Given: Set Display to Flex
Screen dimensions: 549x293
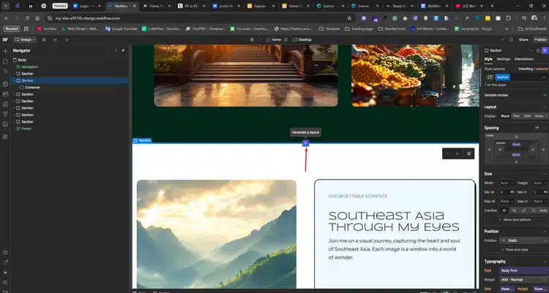Looking at the screenshot, I should [x=517, y=116].
